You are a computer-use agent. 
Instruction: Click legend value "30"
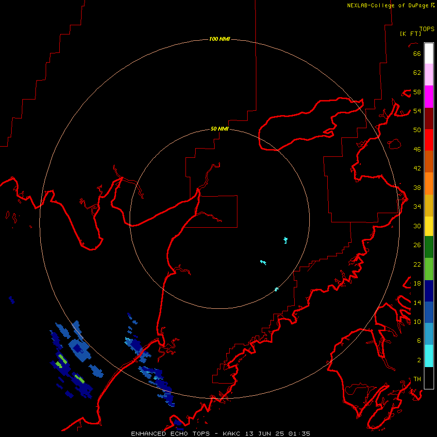[417, 226]
